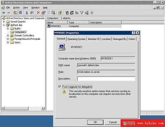Click the Properties toolbar icon
The image size is (165, 127).
point(43,13)
